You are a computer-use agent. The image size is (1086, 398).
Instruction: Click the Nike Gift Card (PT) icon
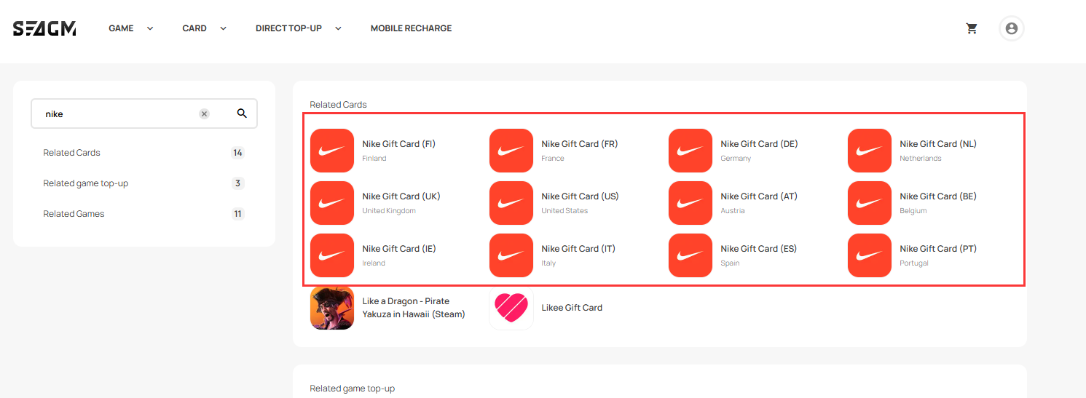[x=870, y=255]
